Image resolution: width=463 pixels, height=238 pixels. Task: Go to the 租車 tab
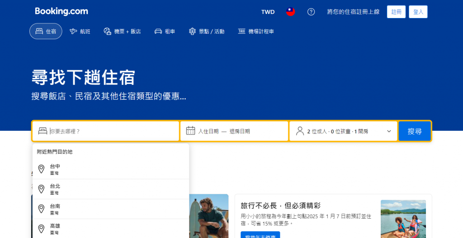coord(165,31)
